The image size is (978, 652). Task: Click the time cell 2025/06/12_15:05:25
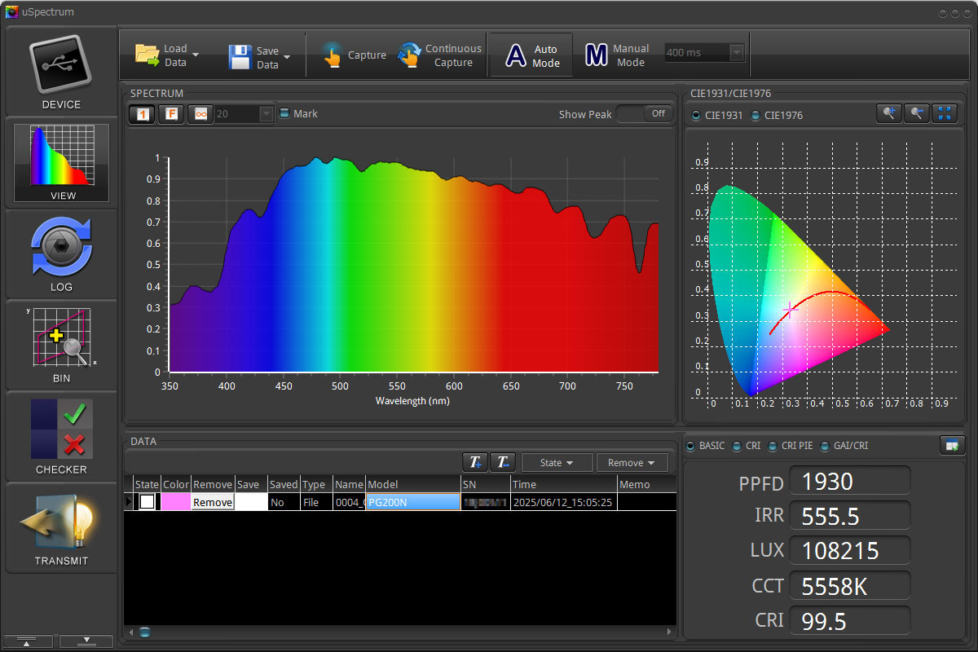(x=563, y=502)
